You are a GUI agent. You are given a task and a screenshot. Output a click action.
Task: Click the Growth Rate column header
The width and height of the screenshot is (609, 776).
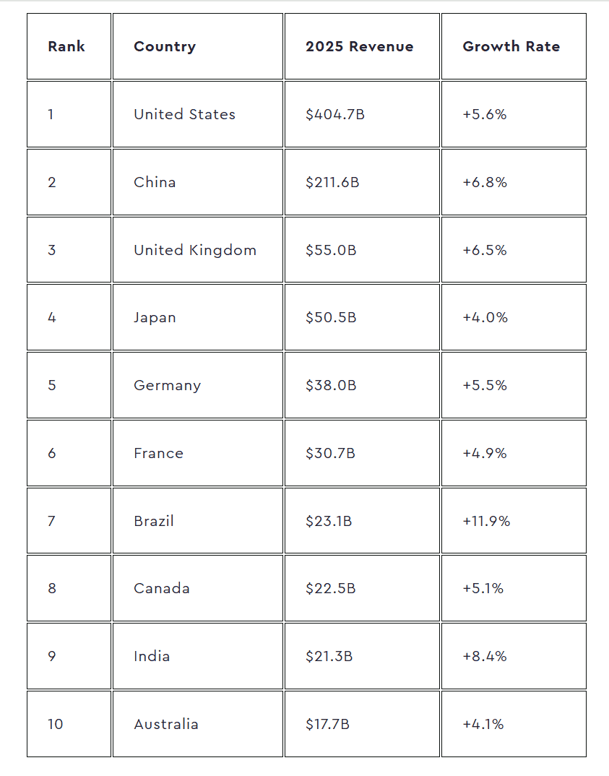click(x=511, y=46)
